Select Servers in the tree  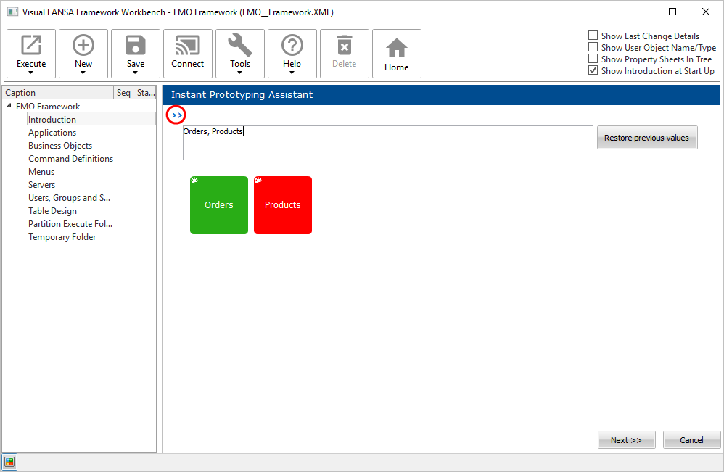[41, 185]
